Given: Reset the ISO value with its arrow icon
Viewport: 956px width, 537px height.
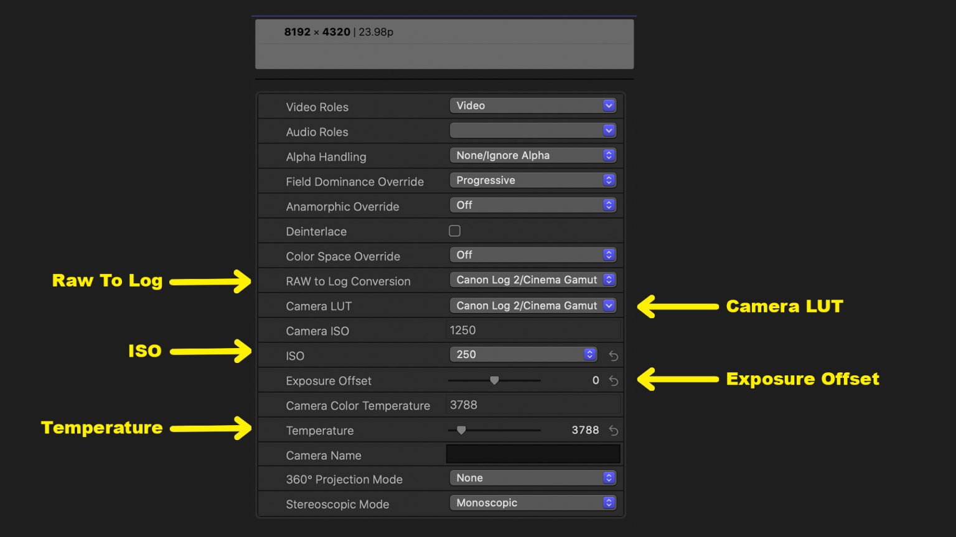Looking at the screenshot, I should (x=613, y=356).
